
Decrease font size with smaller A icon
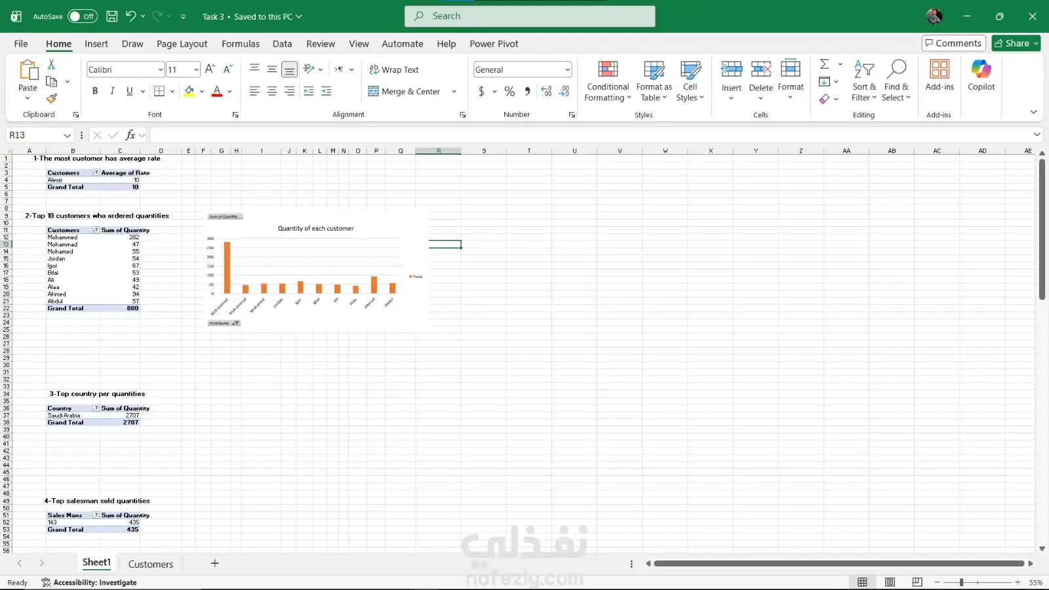click(228, 69)
